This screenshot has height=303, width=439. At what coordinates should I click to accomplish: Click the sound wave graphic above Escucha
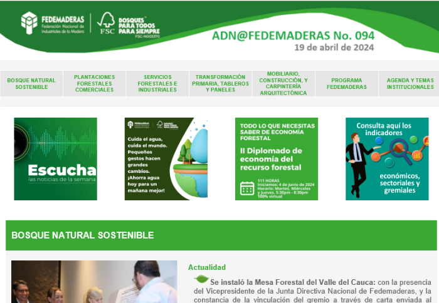55,144
